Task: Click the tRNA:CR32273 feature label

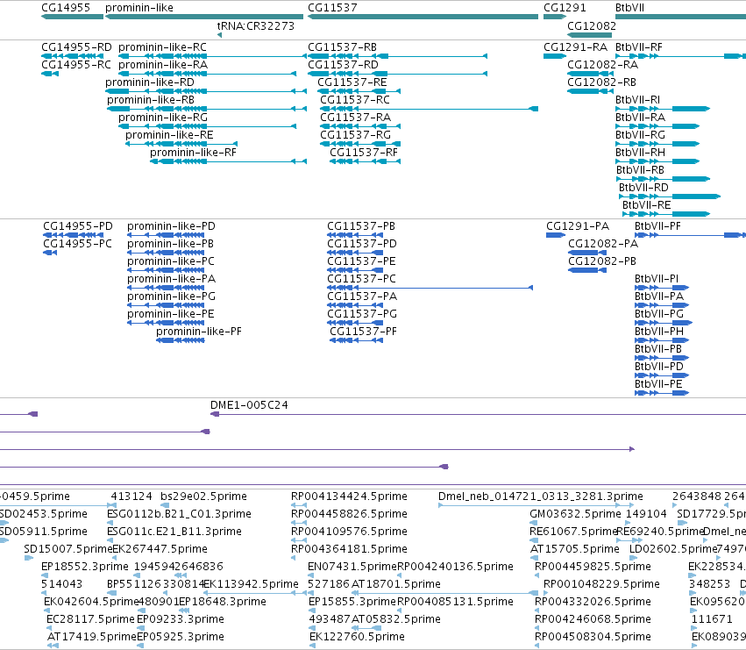Action: pyautogui.click(x=255, y=25)
